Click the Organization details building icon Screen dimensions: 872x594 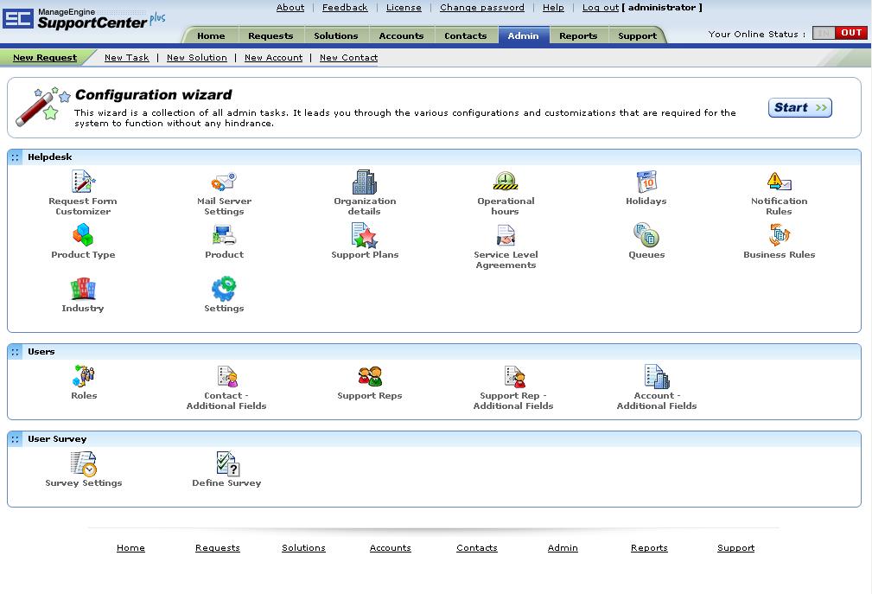pyautogui.click(x=365, y=182)
